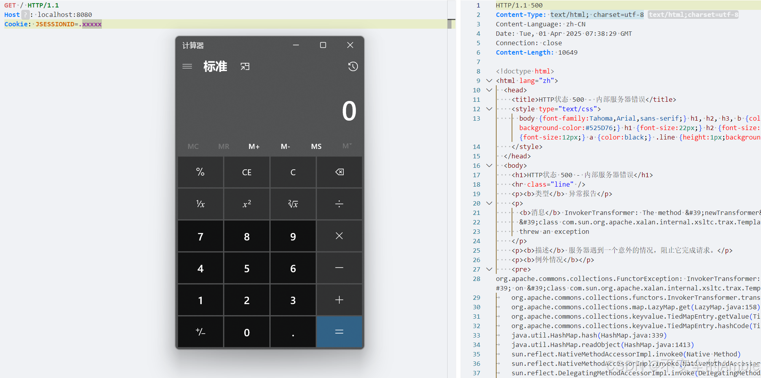Image resolution: width=761 pixels, height=378 pixels.
Task: Click digit 7 on calculator
Action: (201, 236)
